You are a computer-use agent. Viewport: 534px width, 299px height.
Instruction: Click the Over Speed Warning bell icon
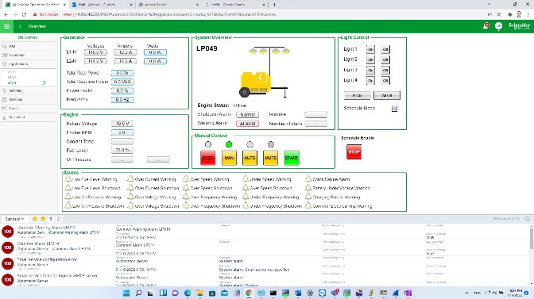pos(186,178)
